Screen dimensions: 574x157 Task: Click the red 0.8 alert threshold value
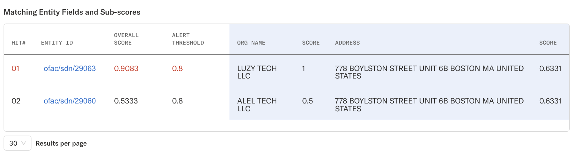click(x=177, y=69)
